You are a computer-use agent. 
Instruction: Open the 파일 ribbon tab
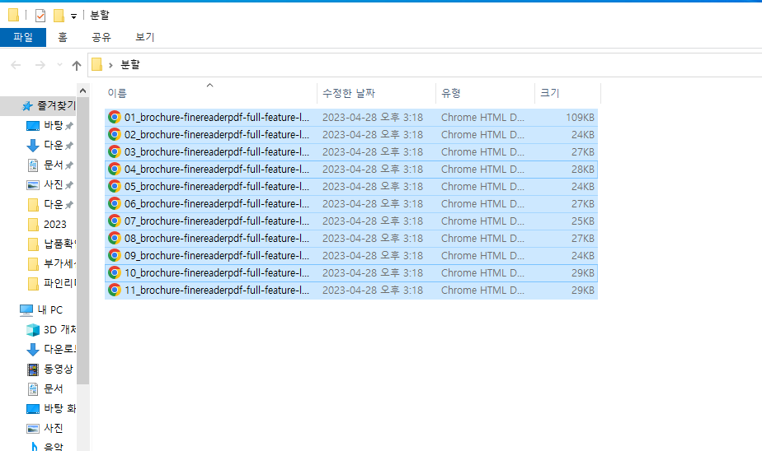click(23, 37)
